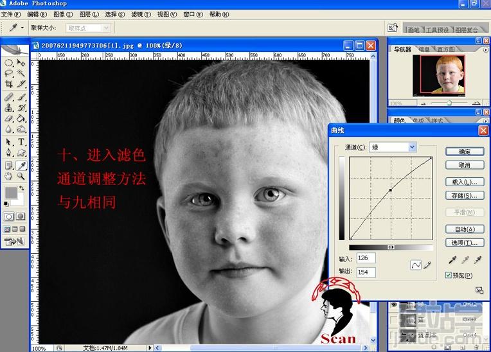The width and height of the screenshot is (491, 352).
Task: Toggle visibility of the blue channel
Action: point(394,319)
